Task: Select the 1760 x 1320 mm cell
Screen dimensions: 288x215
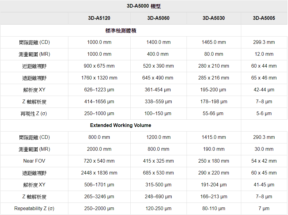Action: pyautogui.click(x=99, y=78)
